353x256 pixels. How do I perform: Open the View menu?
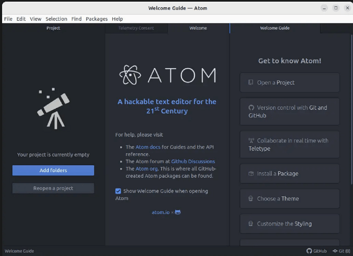click(x=36, y=19)
